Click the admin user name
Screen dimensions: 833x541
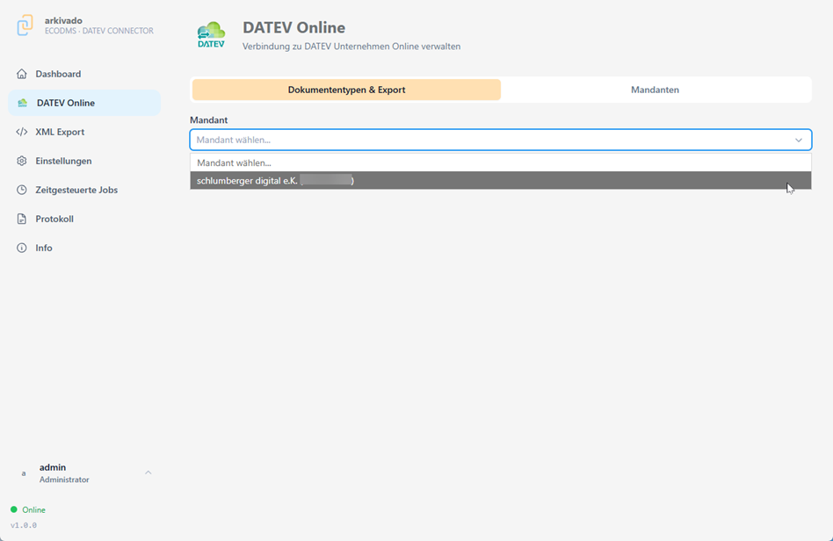point(53,467)
